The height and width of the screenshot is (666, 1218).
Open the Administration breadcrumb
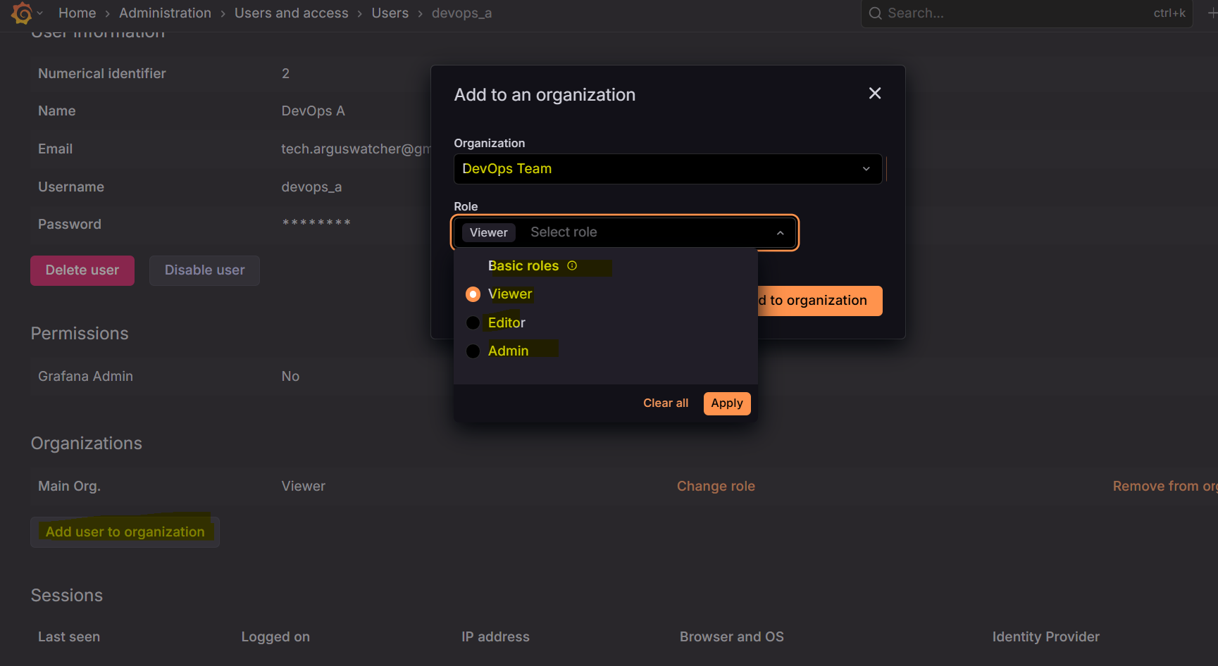point(165,13)
